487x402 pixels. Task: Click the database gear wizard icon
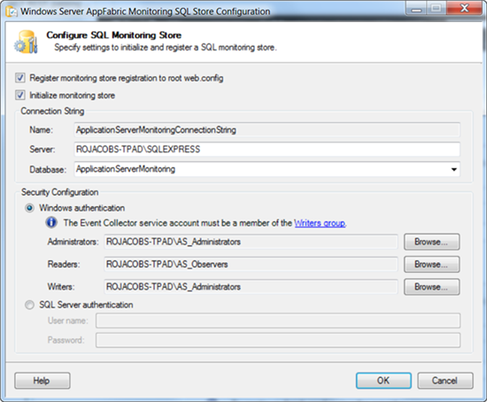(x=26, y=42)
